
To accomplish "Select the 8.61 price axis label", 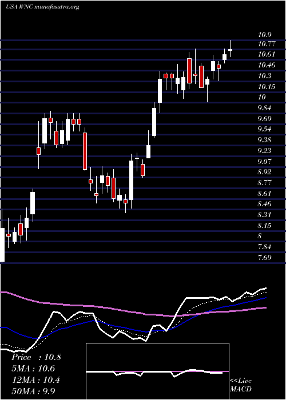I will [x=264, y=194].
